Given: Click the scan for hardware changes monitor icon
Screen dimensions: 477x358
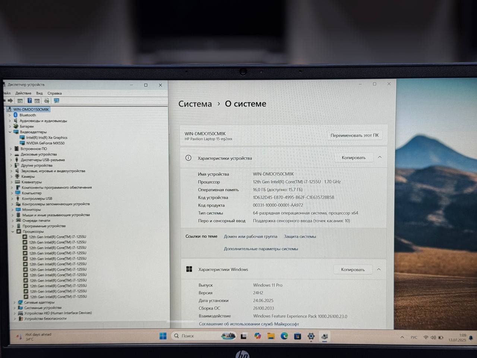Looking at the screenshot, I should 57,101.
